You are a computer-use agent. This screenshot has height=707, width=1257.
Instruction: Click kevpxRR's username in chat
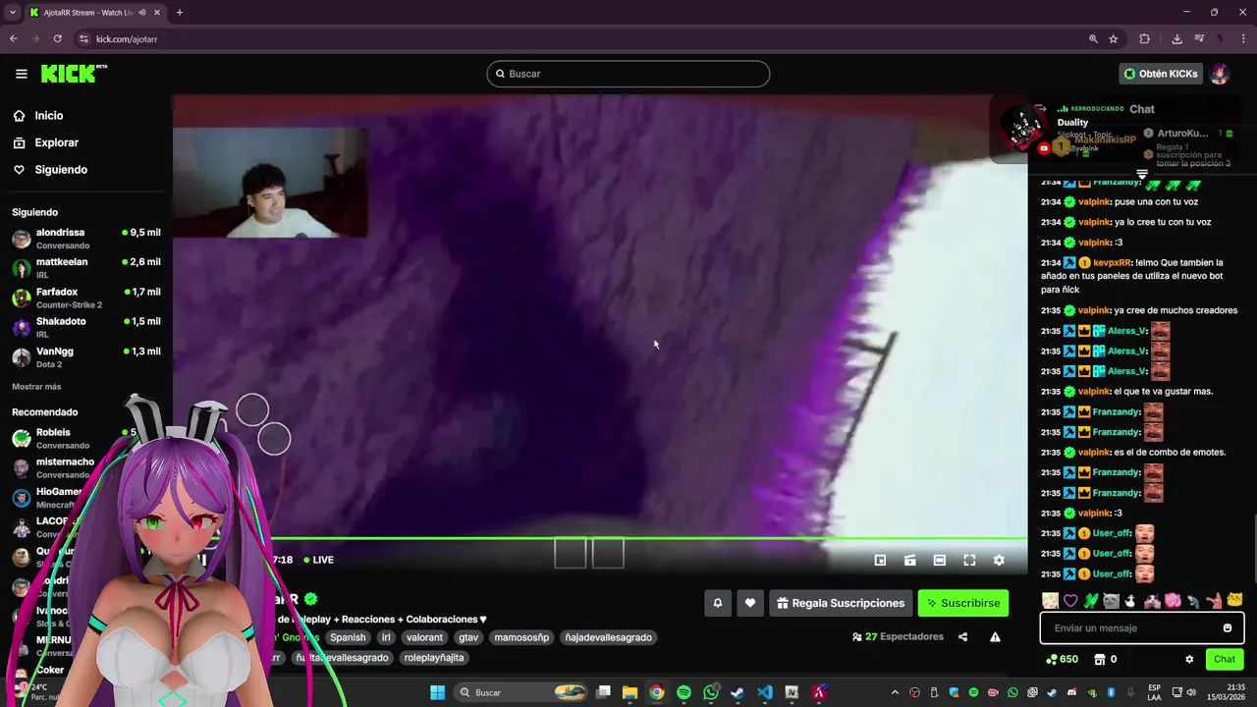tap(1111, 262)
